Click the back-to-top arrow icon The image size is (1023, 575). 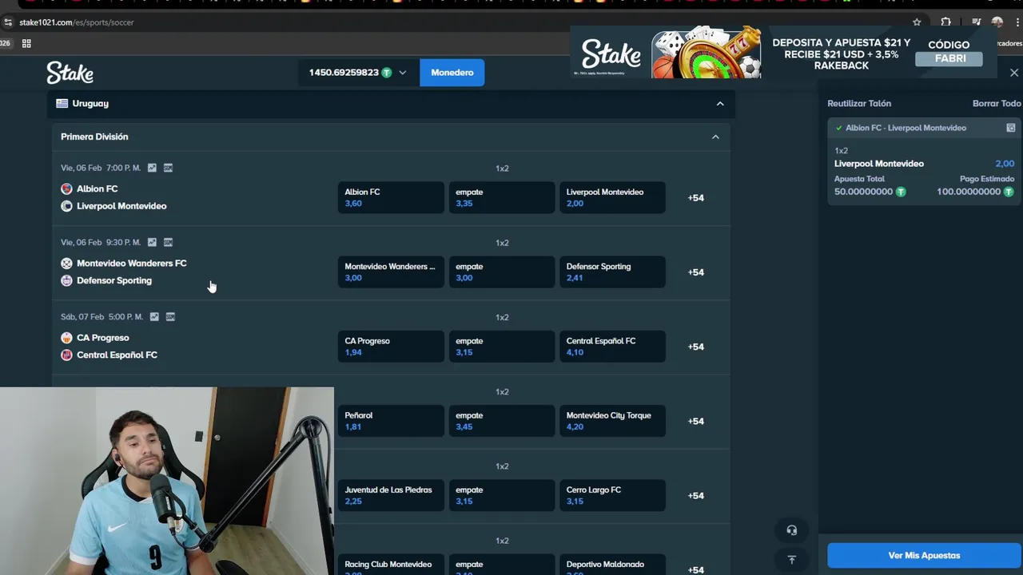[x=792, y=560]
